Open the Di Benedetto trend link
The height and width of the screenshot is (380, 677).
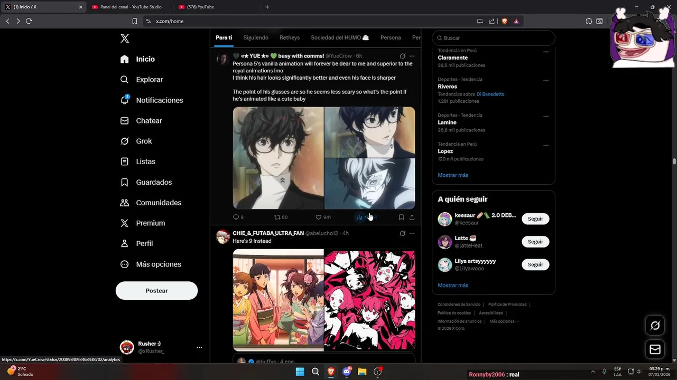click(x=490, y=94)
